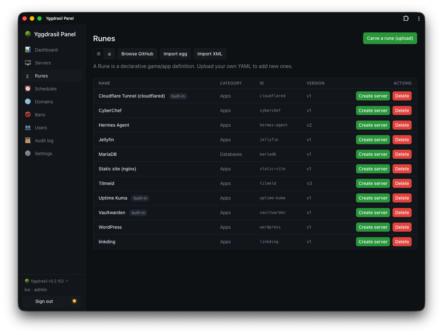Click the Users people icon
The width and height of the screenshot is (443, 335).
pos(28,128)
